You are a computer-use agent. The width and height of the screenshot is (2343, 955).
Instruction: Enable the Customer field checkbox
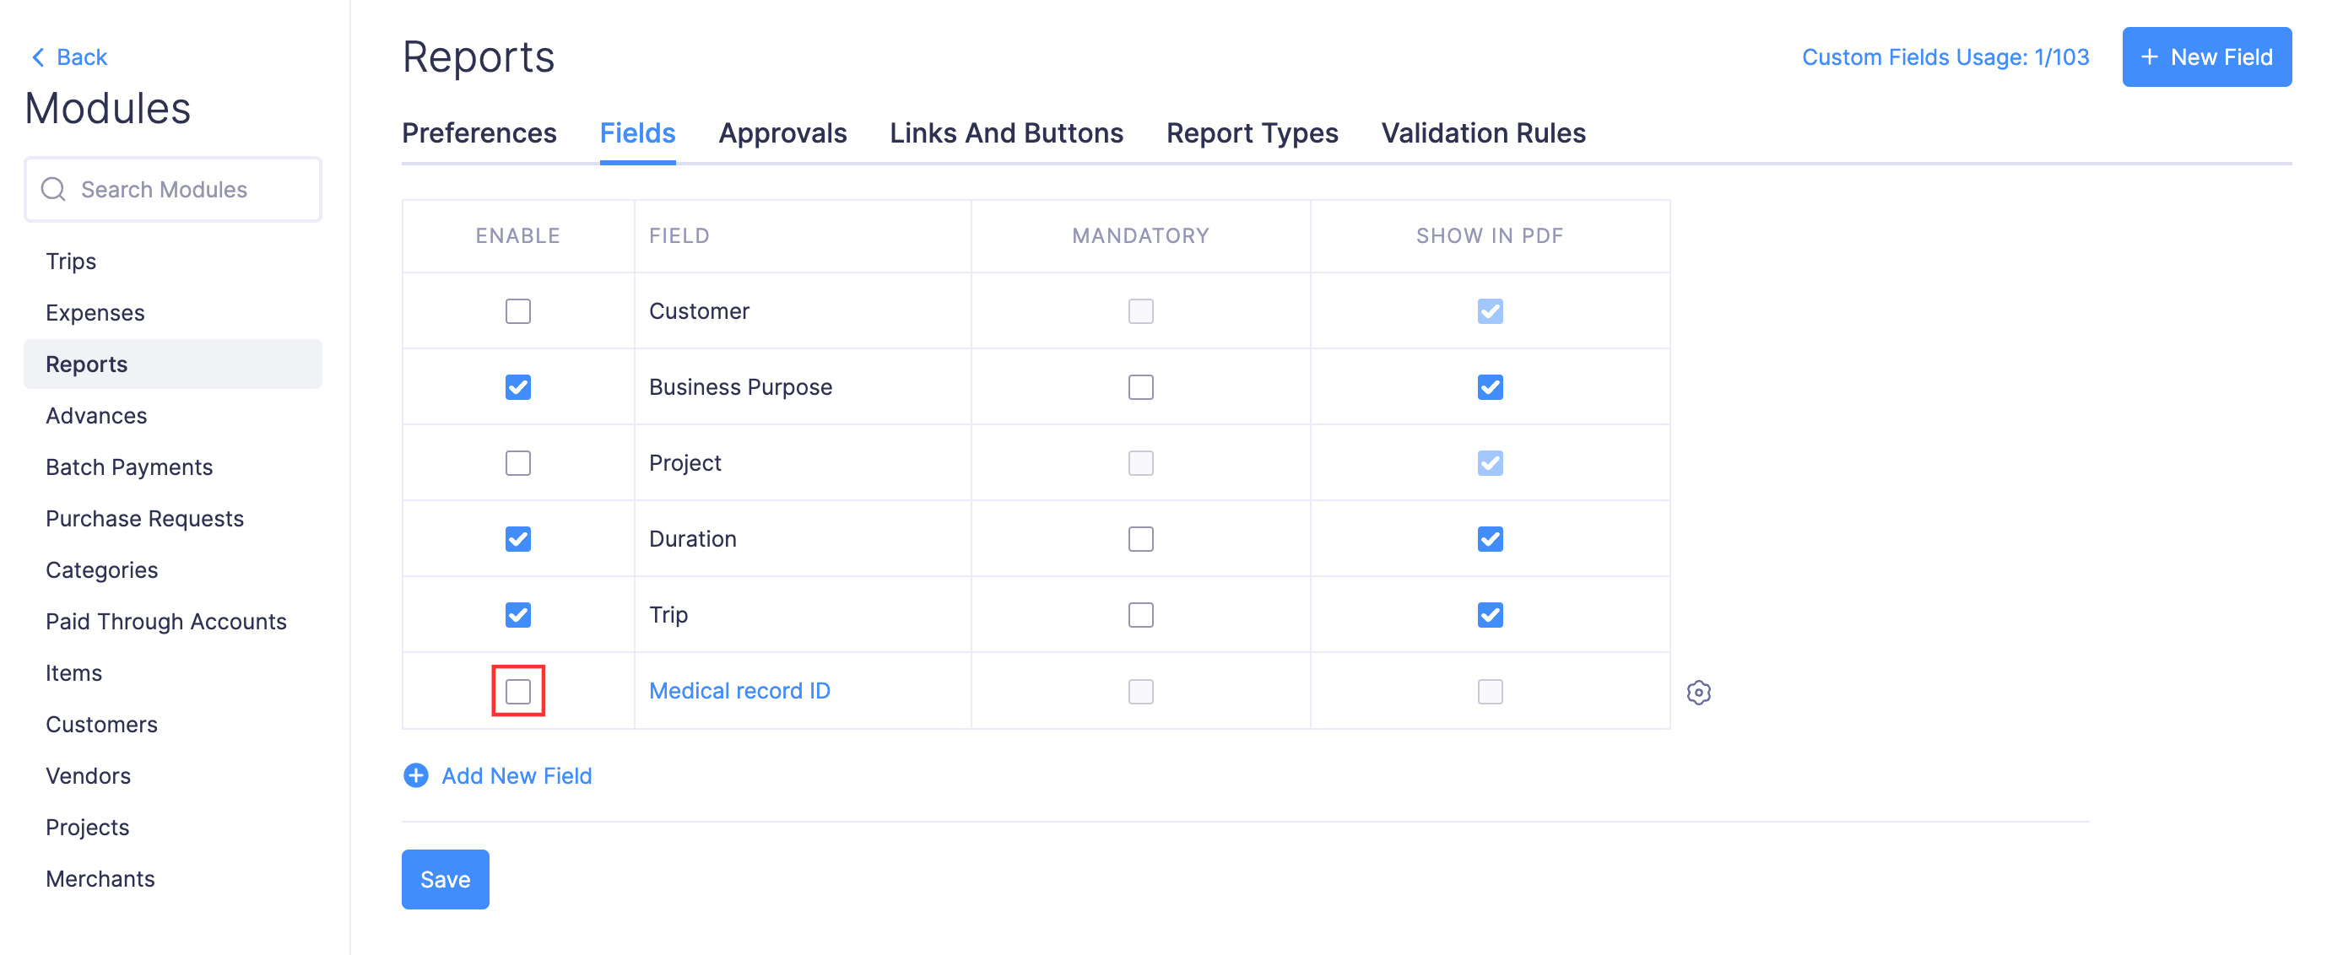517,311
